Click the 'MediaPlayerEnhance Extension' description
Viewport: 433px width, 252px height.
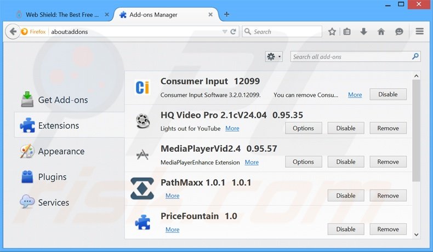pyautogui.click(x=200, y=162)
